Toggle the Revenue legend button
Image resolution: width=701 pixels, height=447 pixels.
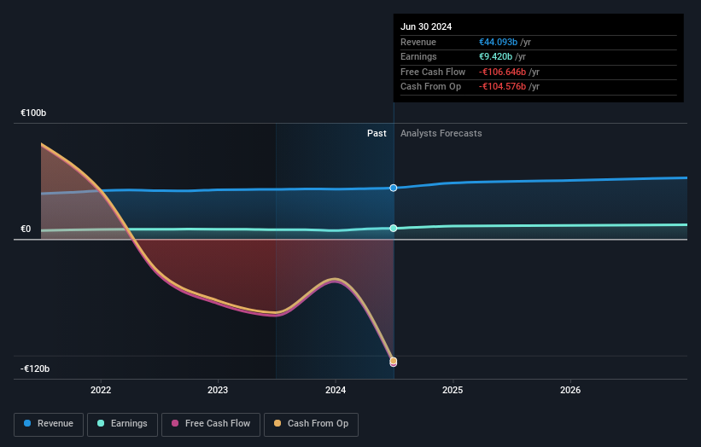(49, 424)
